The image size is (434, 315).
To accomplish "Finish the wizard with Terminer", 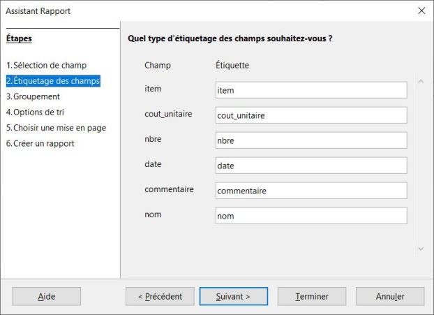I will tap(311, 296).
